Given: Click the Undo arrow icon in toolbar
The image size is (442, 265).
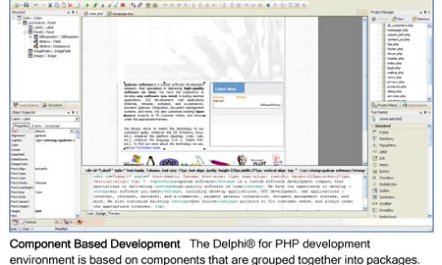Looking at the screenshot, I should tap(36, 5).
